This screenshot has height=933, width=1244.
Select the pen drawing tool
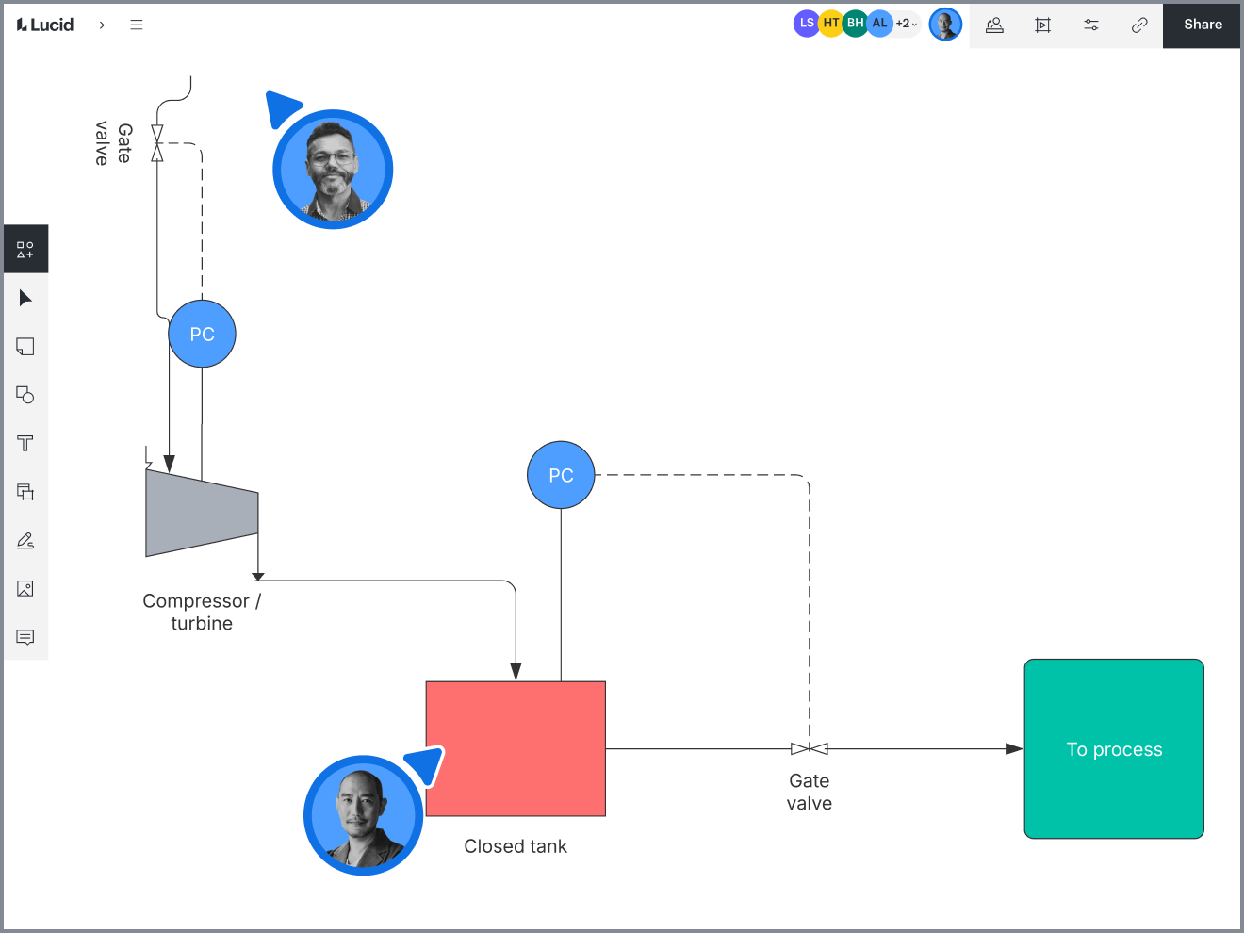click(25, 540)
